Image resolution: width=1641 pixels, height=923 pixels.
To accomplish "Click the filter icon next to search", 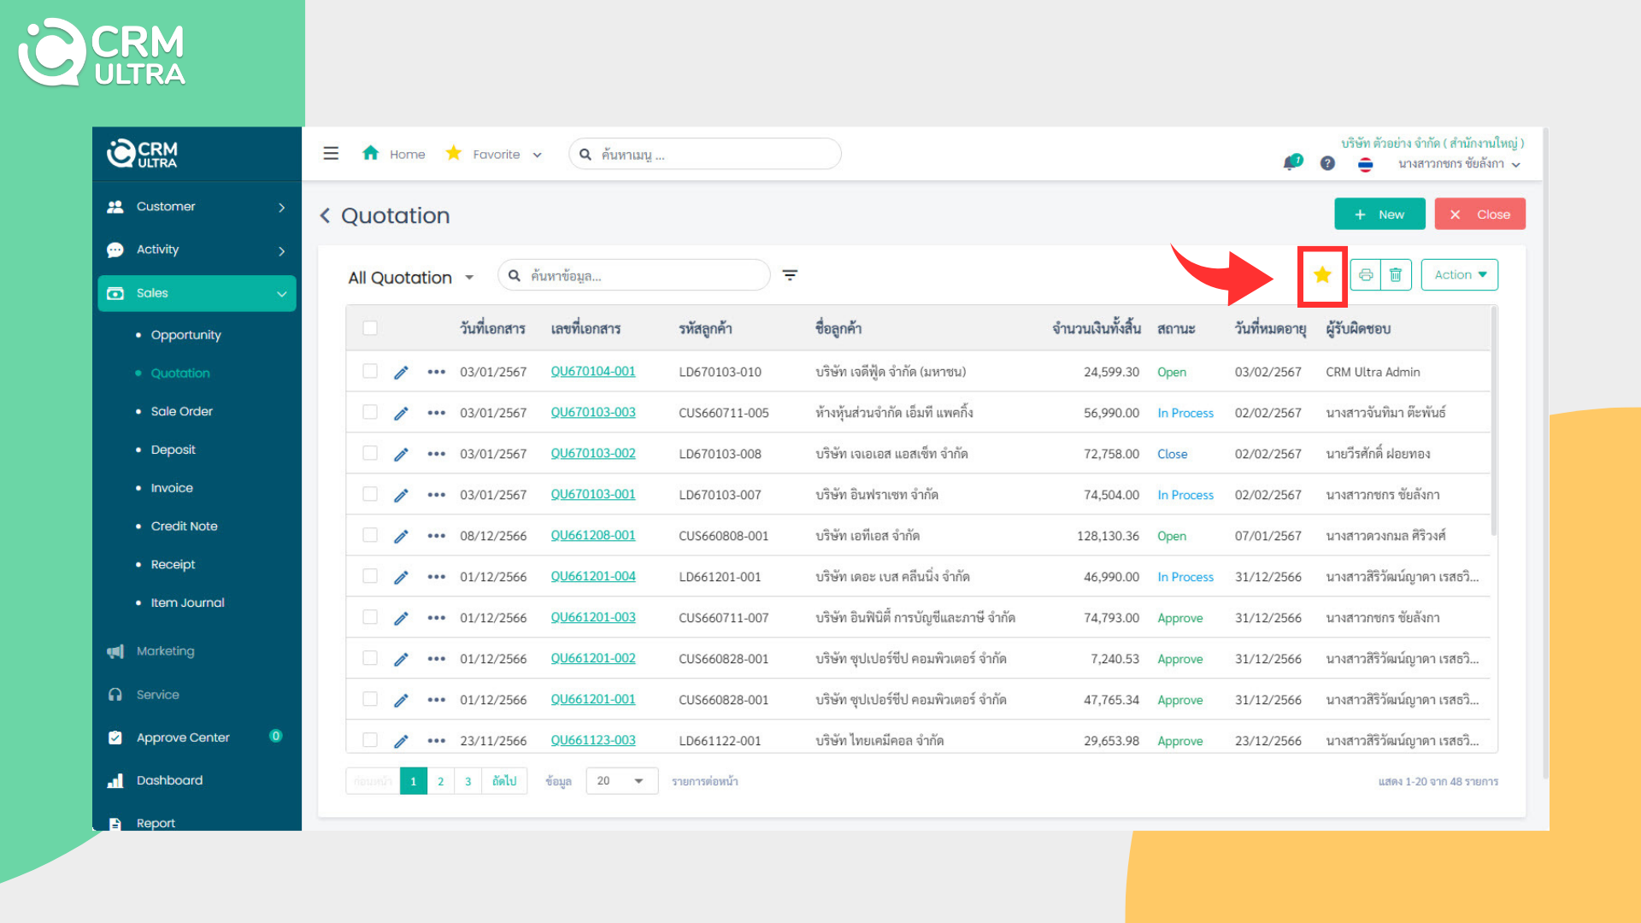I will point(790,275).
